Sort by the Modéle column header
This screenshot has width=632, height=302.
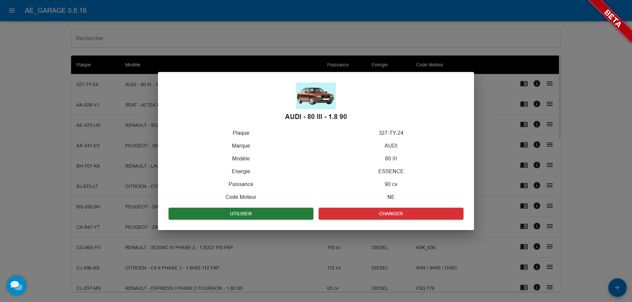tap(133, 65)
